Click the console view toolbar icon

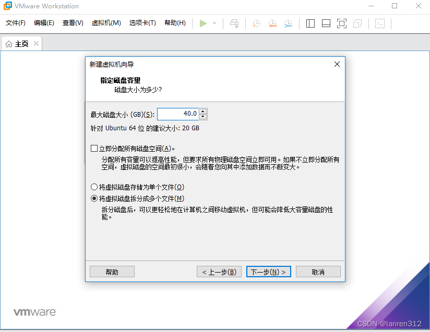click(x=380, y=23)
